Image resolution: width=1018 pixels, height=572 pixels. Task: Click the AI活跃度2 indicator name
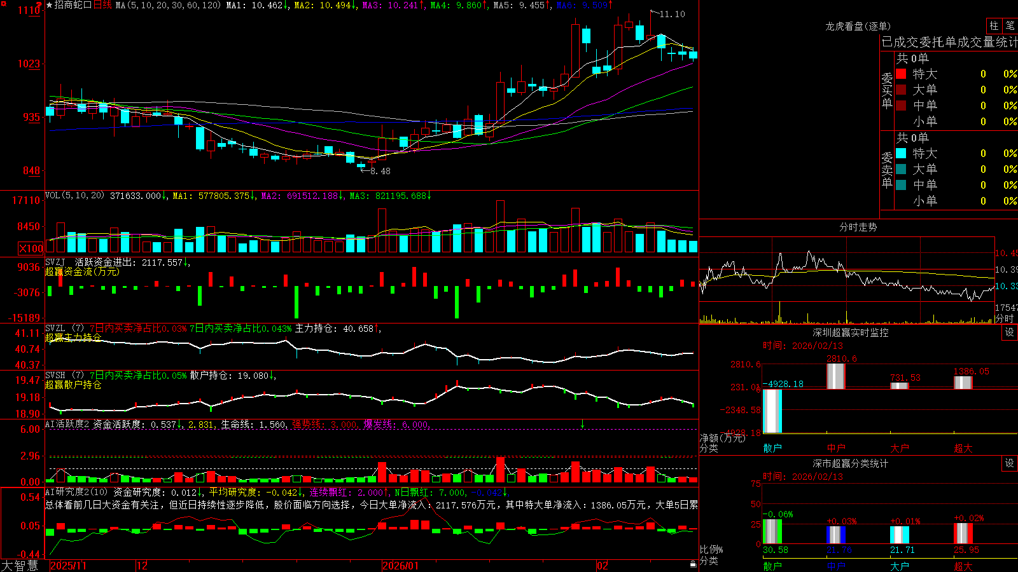point(67,424)
